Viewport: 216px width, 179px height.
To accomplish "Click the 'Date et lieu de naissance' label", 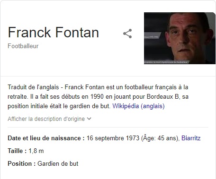I will point(46,138).
